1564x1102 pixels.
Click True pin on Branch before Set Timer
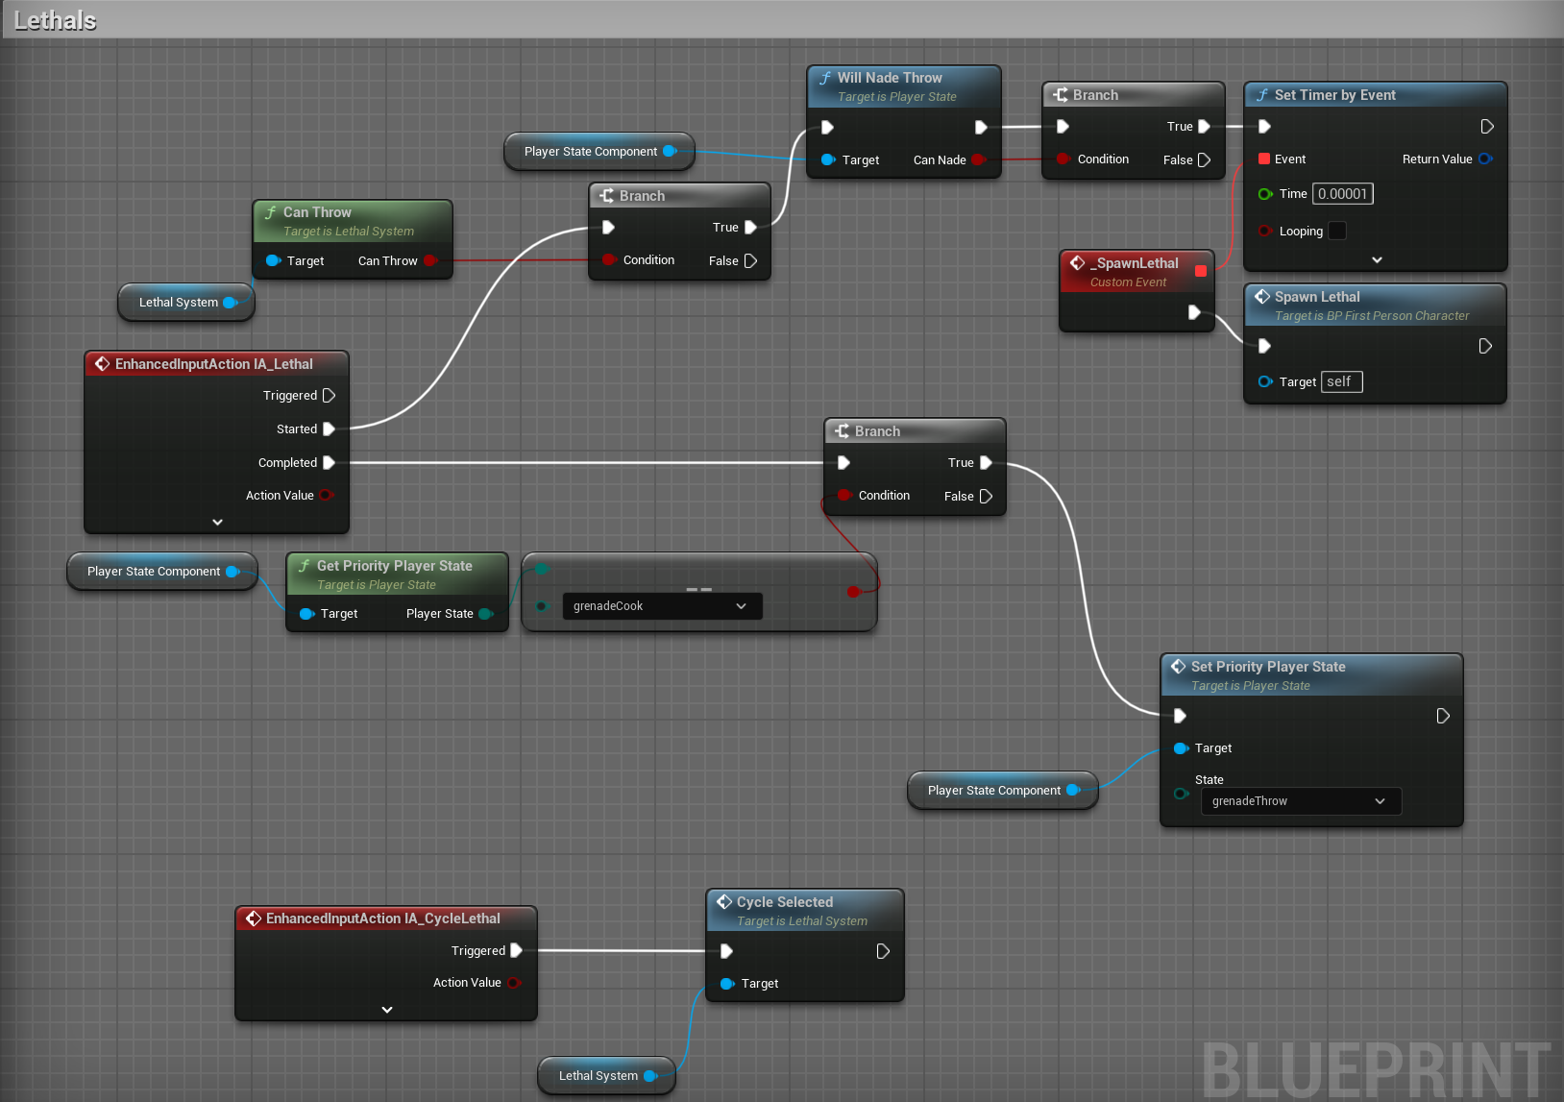1204,127
